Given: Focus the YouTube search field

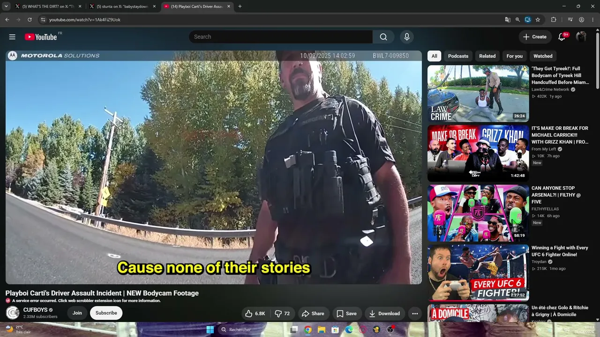Looking at the screenshot, I should tap(281, 37).
